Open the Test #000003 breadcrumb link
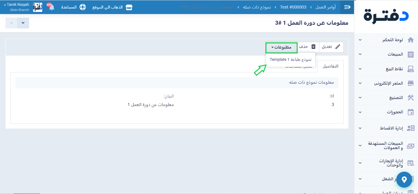 293,7
